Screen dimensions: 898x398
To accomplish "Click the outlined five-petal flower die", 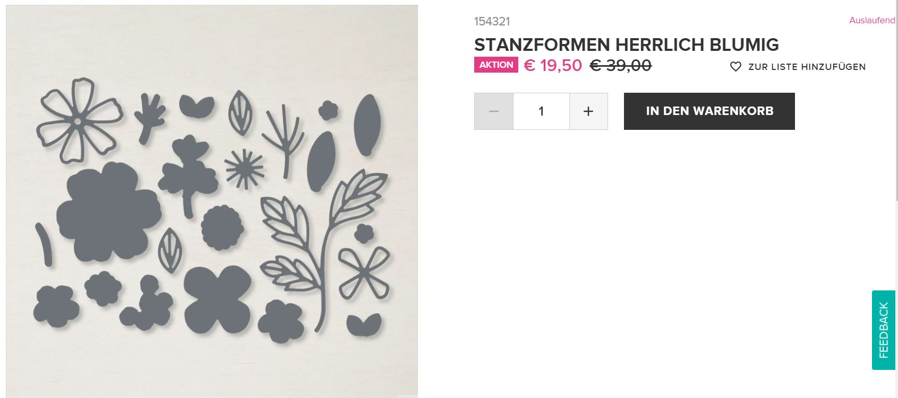I will point(79,120).
